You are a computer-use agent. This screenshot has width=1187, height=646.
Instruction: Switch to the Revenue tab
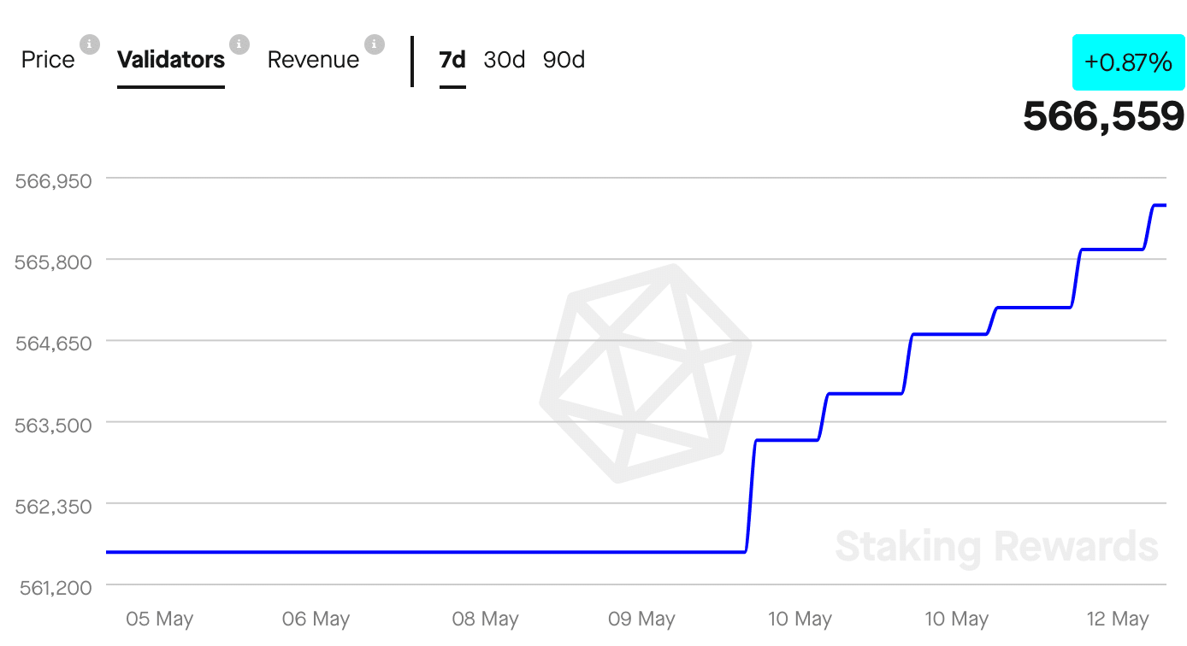pyautogui.click(x=313, y=60)
